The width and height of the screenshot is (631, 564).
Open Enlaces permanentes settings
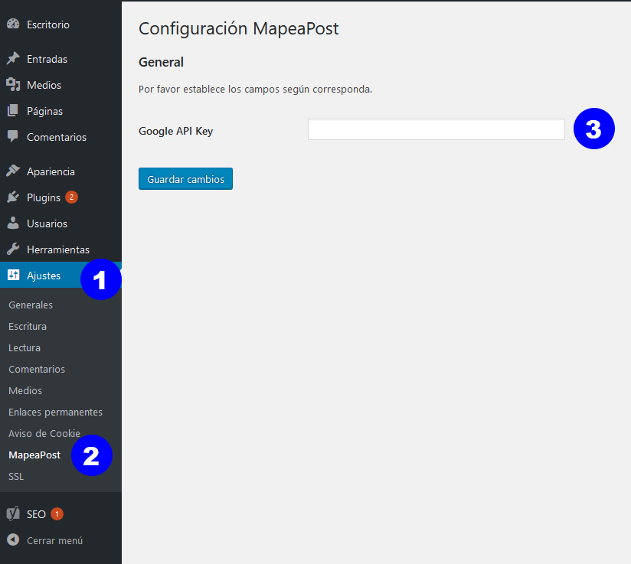tap(56, 412)
